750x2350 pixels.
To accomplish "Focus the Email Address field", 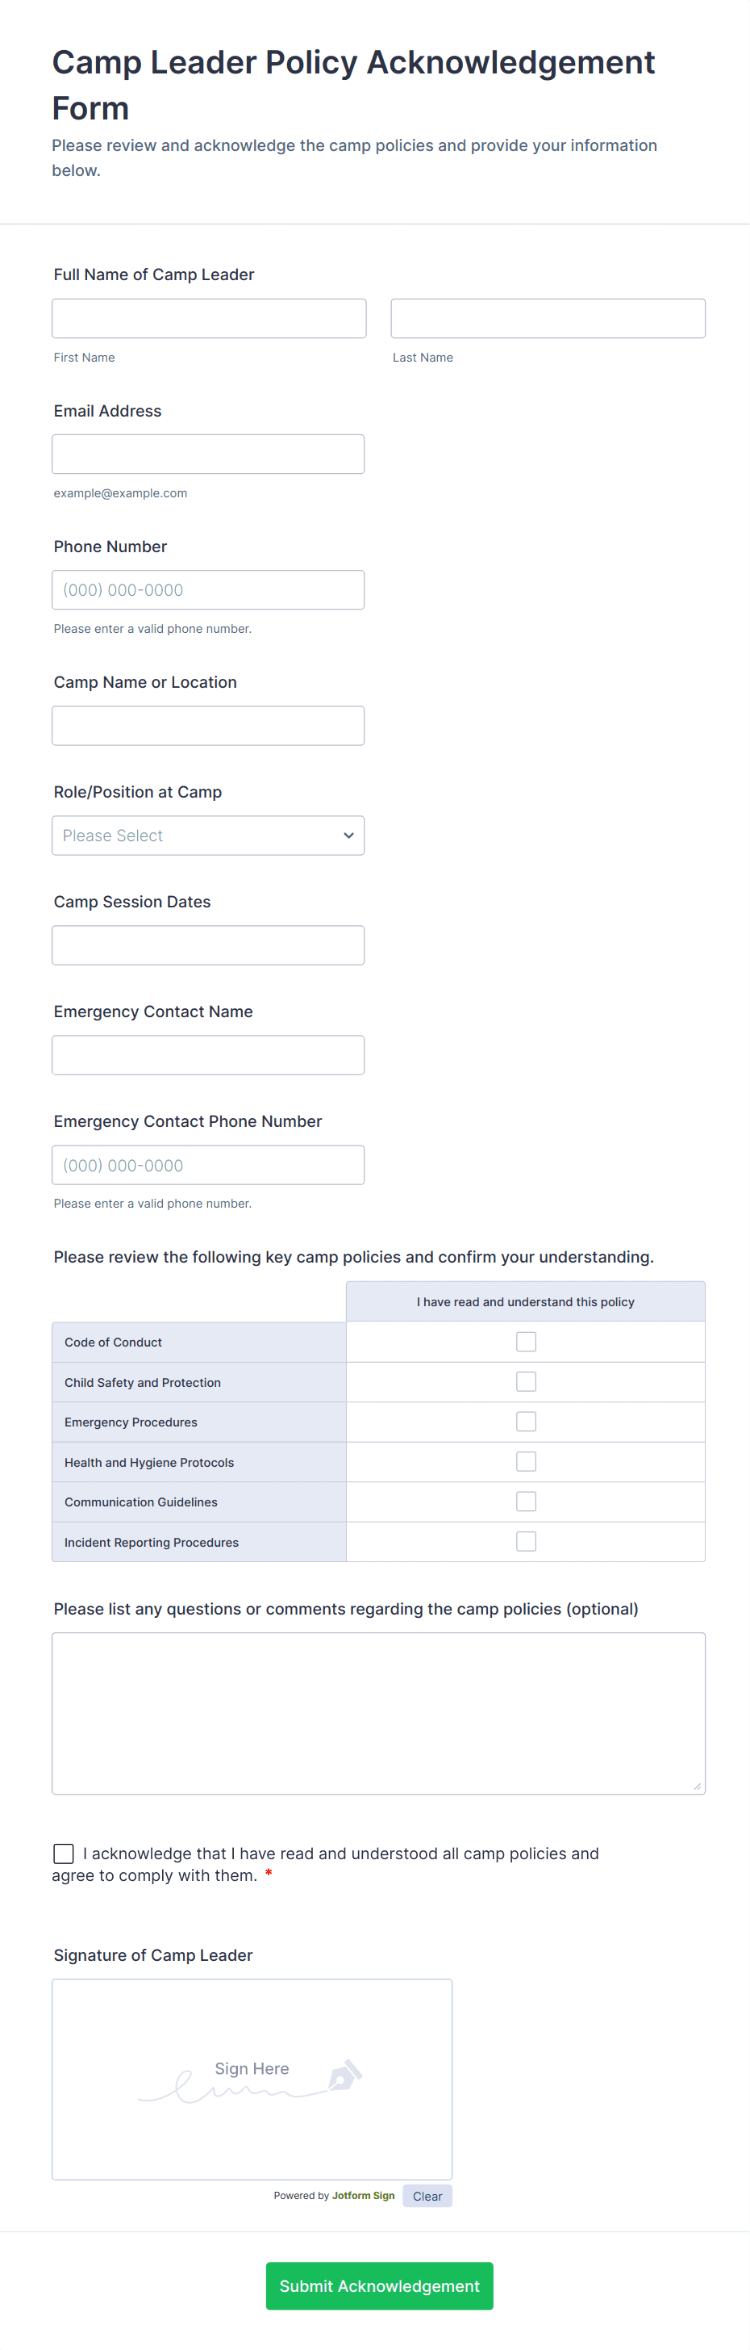I will [208, 455].
